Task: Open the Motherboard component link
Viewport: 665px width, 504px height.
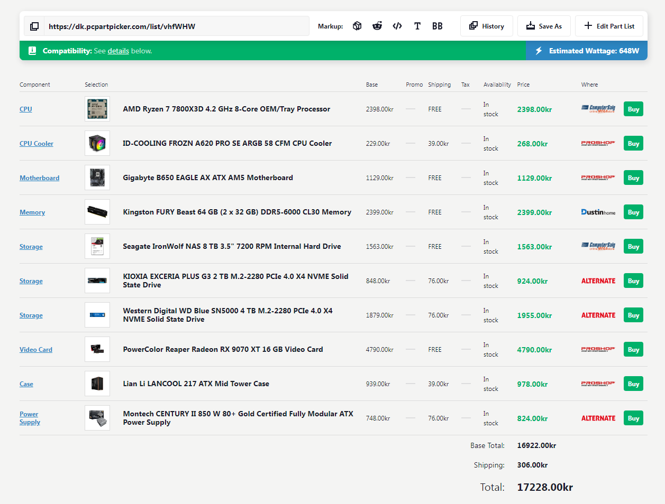Action: click(x=40, y=178)
